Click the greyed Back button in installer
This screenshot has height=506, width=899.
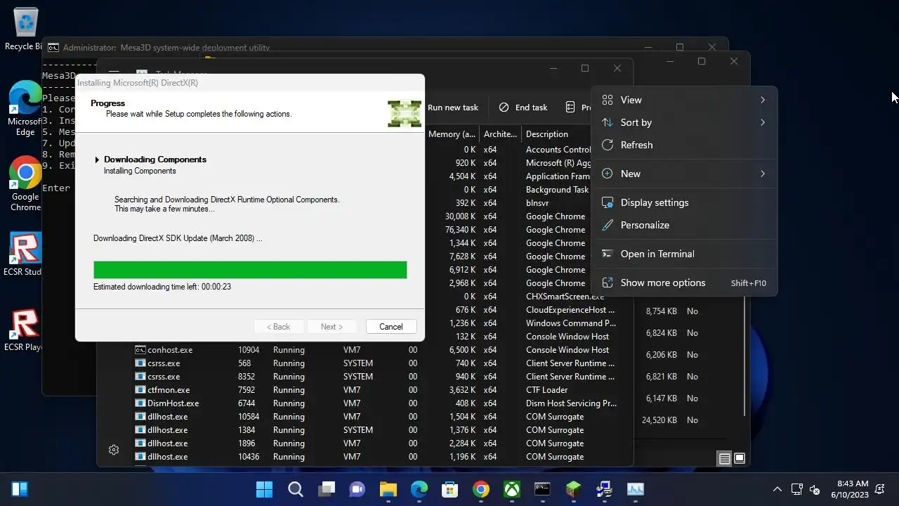click(x=278, y=327)
